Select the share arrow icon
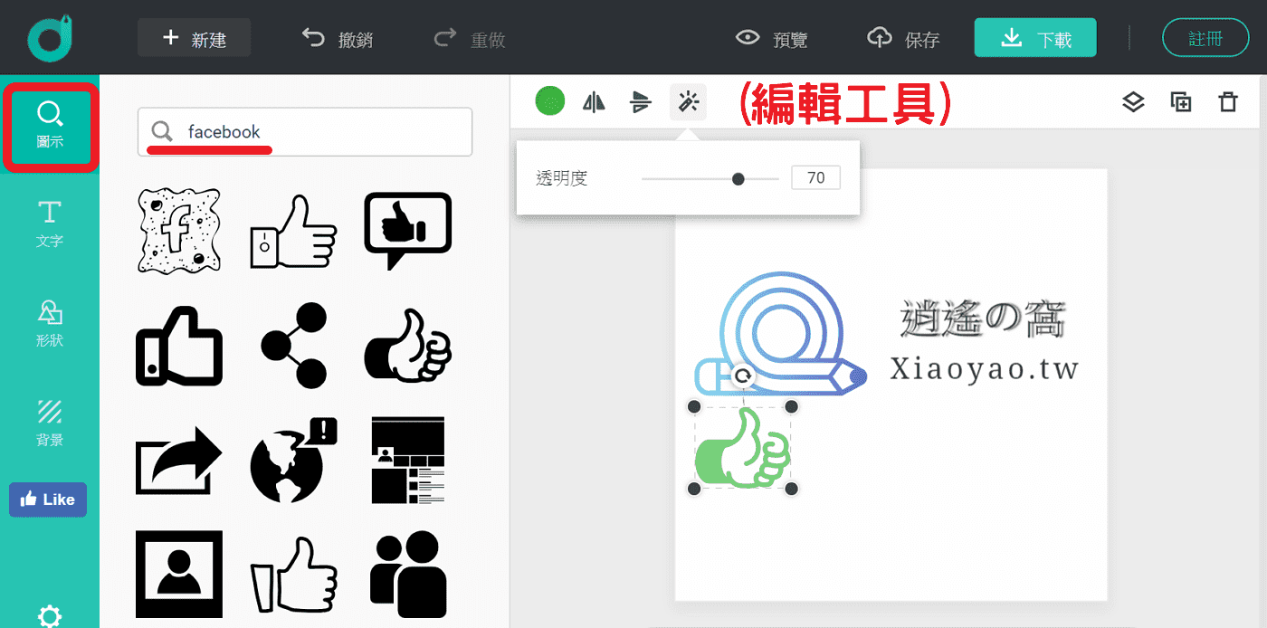This screenshot has width=1267, height=628. point(179,461)
